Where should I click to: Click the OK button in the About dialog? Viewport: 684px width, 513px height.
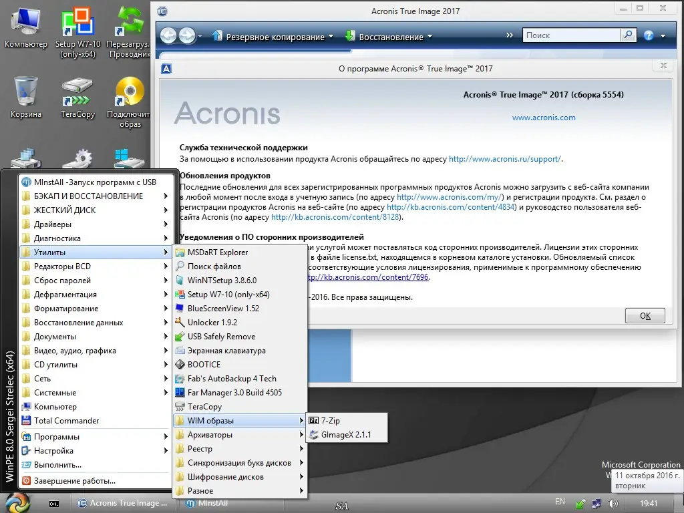645,315
